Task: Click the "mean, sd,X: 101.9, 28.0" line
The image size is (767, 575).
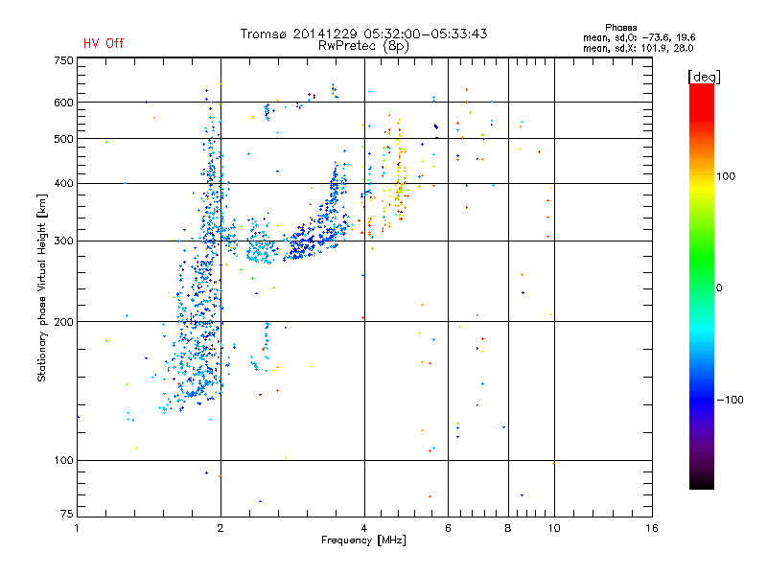Action: [638, 48]
